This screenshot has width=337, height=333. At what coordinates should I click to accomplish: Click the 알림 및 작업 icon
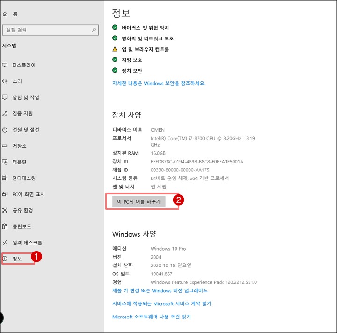point(5,97)
